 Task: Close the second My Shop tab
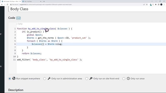(x=41, y=2)
